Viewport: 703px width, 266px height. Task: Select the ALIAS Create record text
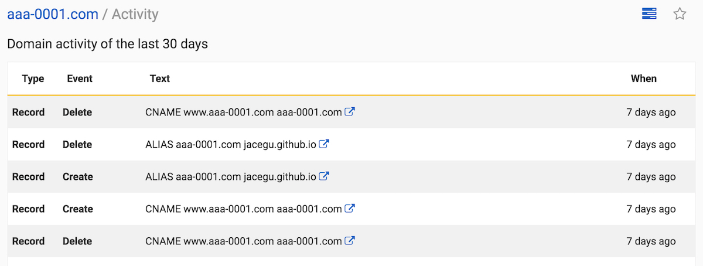tap(231, 177)
